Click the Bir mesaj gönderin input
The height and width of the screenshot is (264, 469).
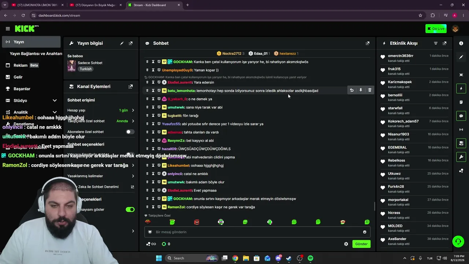(x=258, y=232)
